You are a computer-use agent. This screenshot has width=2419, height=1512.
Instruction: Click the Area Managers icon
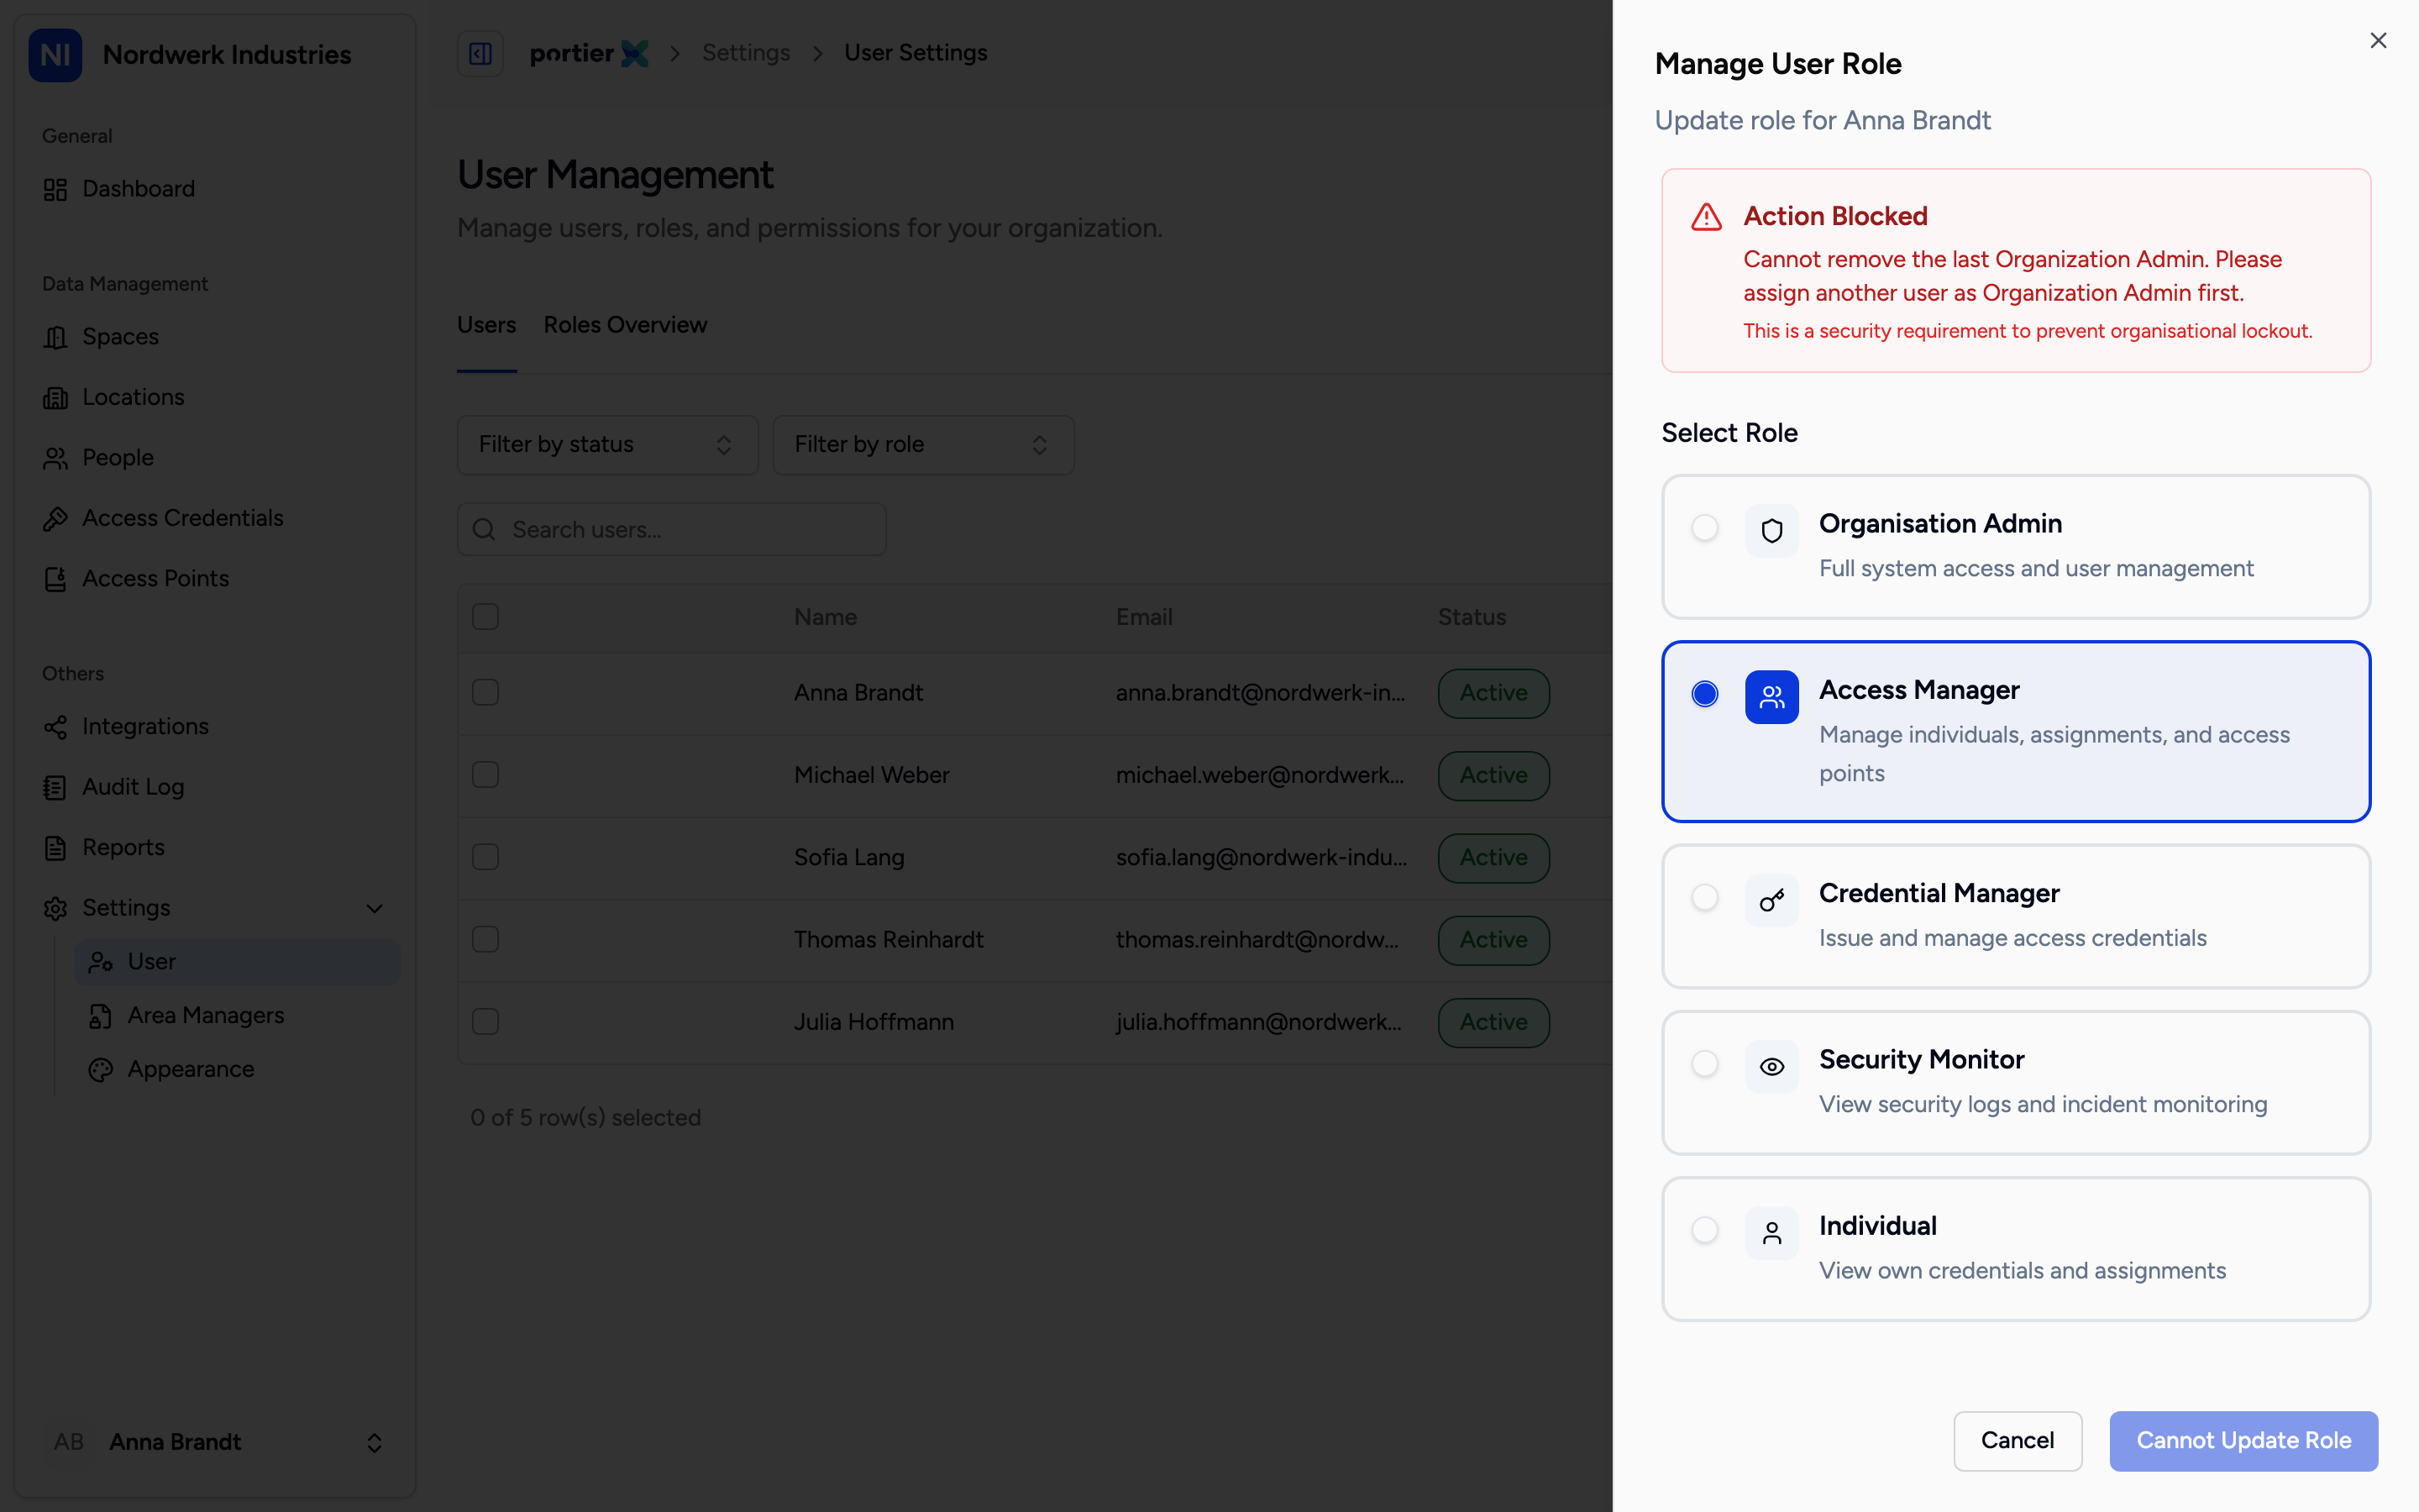pyautogui.click(x=100, y=1016)
